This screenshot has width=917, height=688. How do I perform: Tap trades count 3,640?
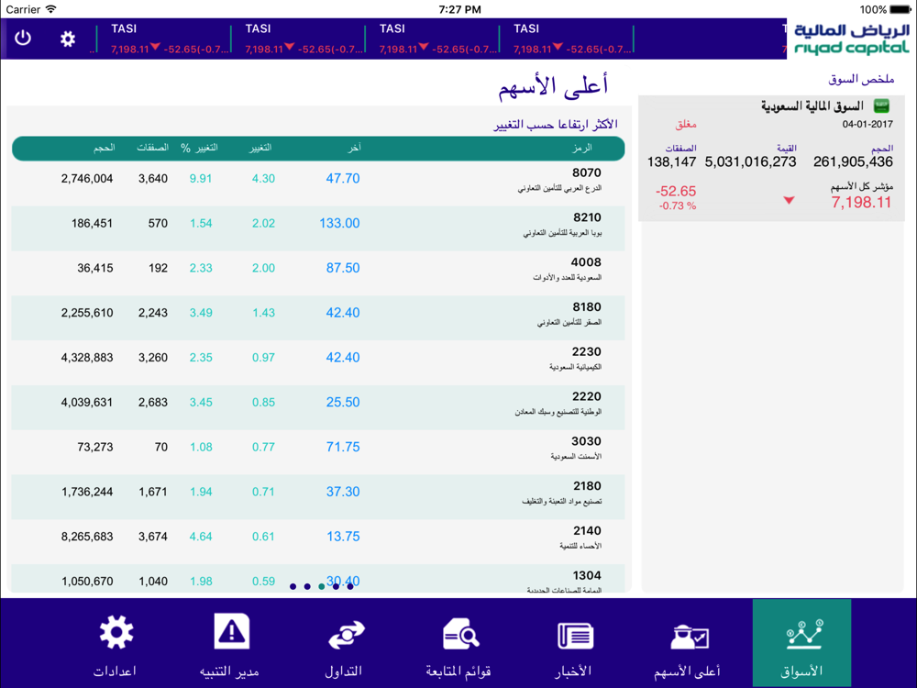tap(153, 179)
